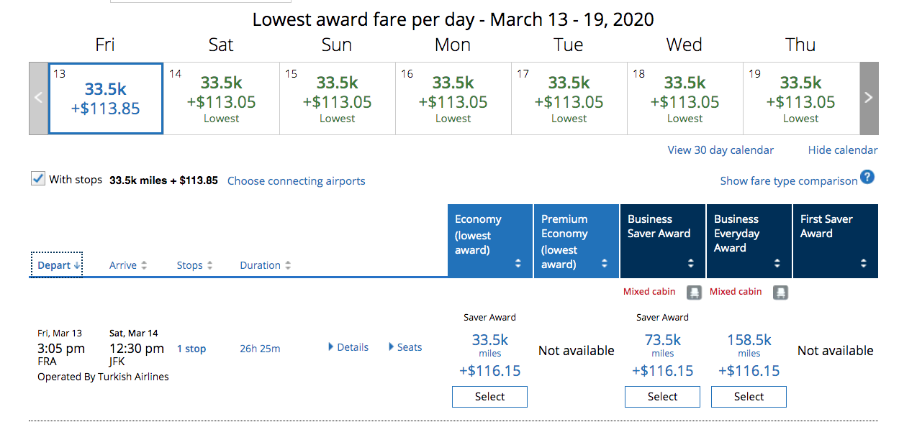This screenshot has height=427, width=899.
Task: Sort flights by Duration
Action: coord(265,265)
